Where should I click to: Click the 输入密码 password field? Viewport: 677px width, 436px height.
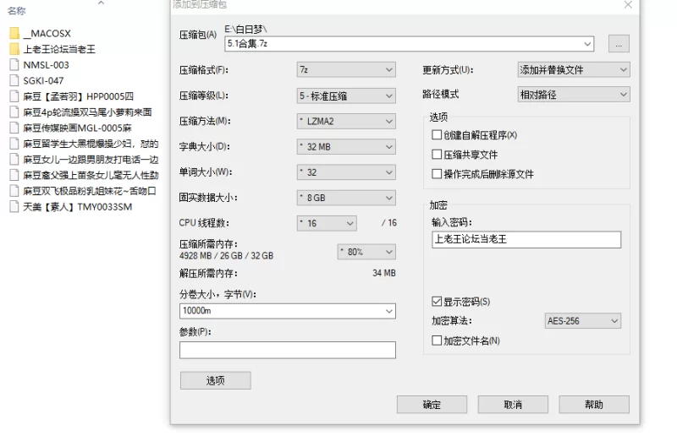pos(526,239)
